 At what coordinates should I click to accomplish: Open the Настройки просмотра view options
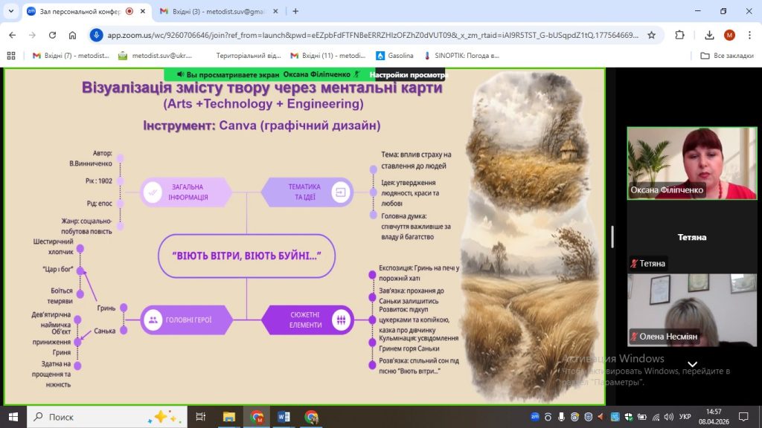click(x=408, y=75)
